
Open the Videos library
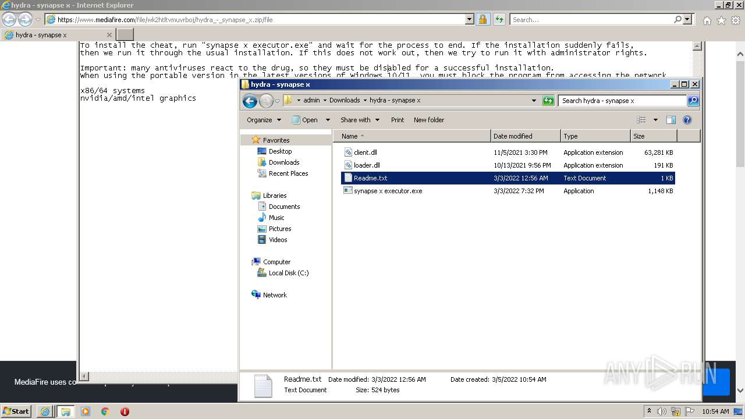coord(278,240)
